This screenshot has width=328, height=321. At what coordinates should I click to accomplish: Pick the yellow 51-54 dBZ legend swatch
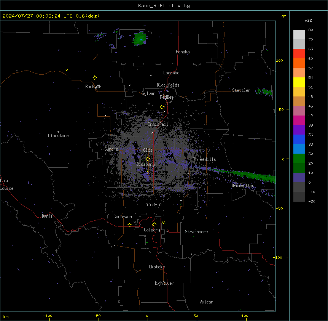click(x=299, y=82)
